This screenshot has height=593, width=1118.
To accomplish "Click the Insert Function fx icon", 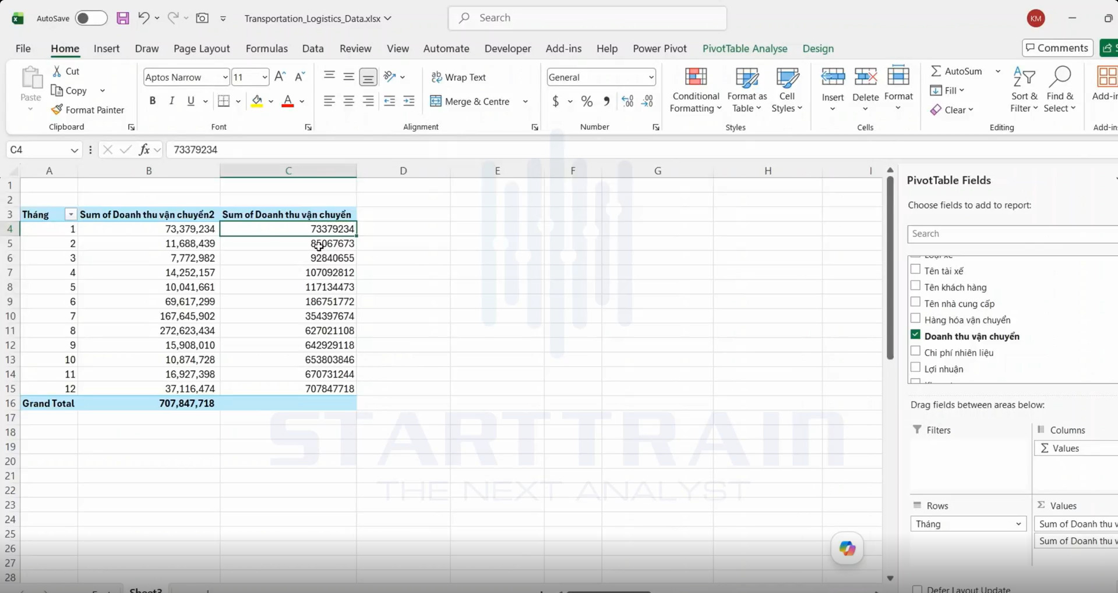I will (x=144, y=150).
